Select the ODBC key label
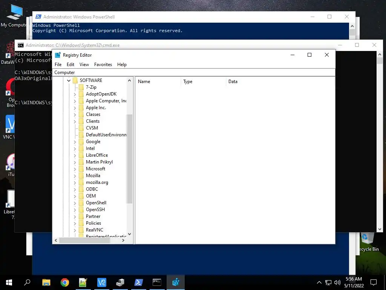The width and height of the screenshot is (386, 290). 92,189
